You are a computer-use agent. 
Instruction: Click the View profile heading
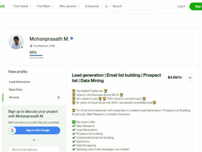pyautogui.click(x=18, y=72)
